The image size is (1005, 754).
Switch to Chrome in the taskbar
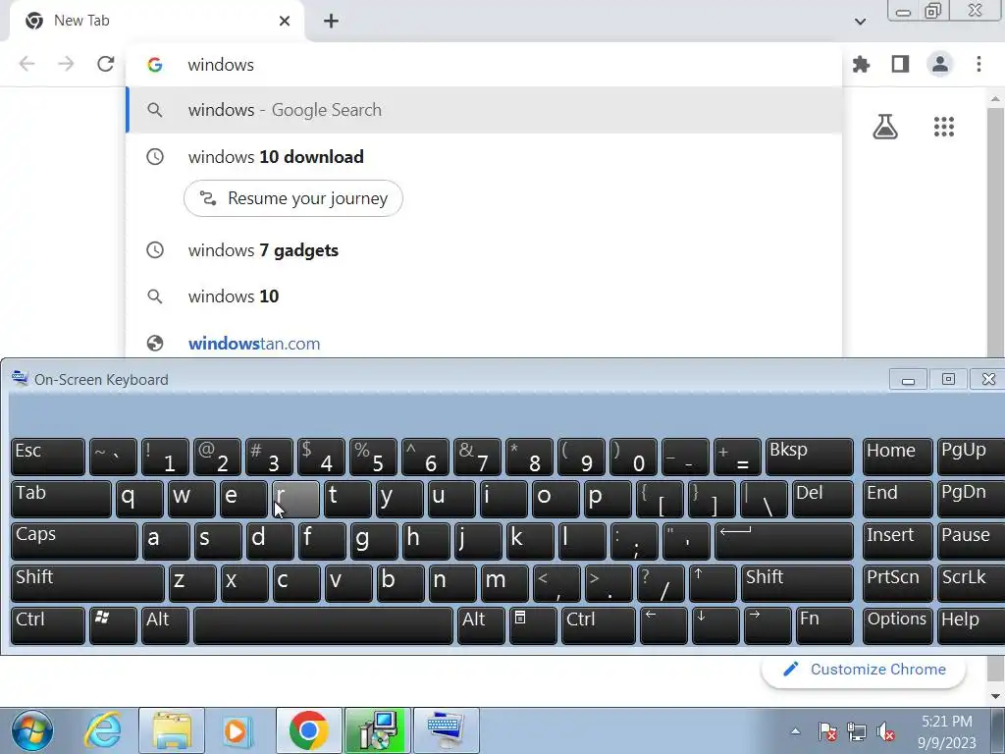click(309, 730)
